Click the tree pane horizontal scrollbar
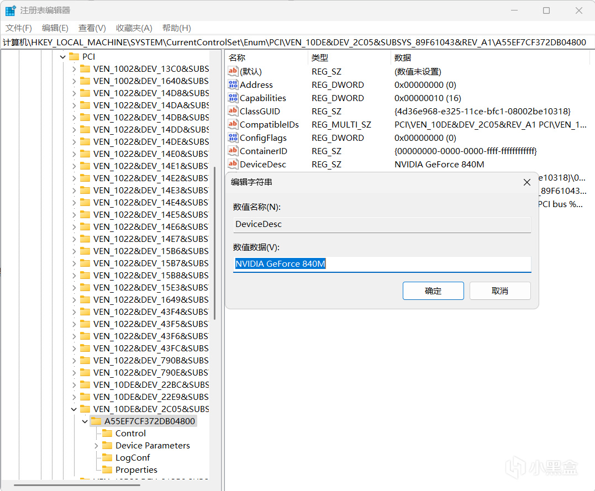This screenshot has height=491, width=595. coord(77,485)
